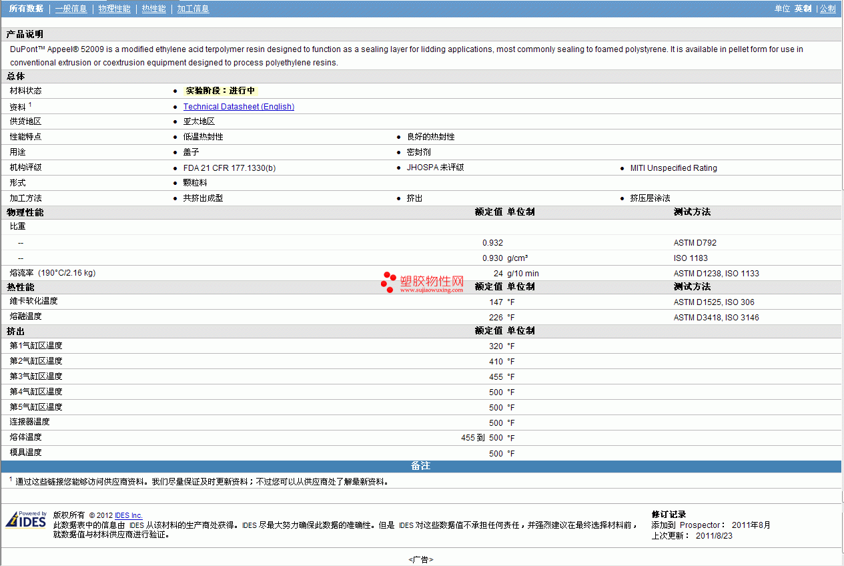Select the highlighted 实验阶段：进行中 status

220,91
